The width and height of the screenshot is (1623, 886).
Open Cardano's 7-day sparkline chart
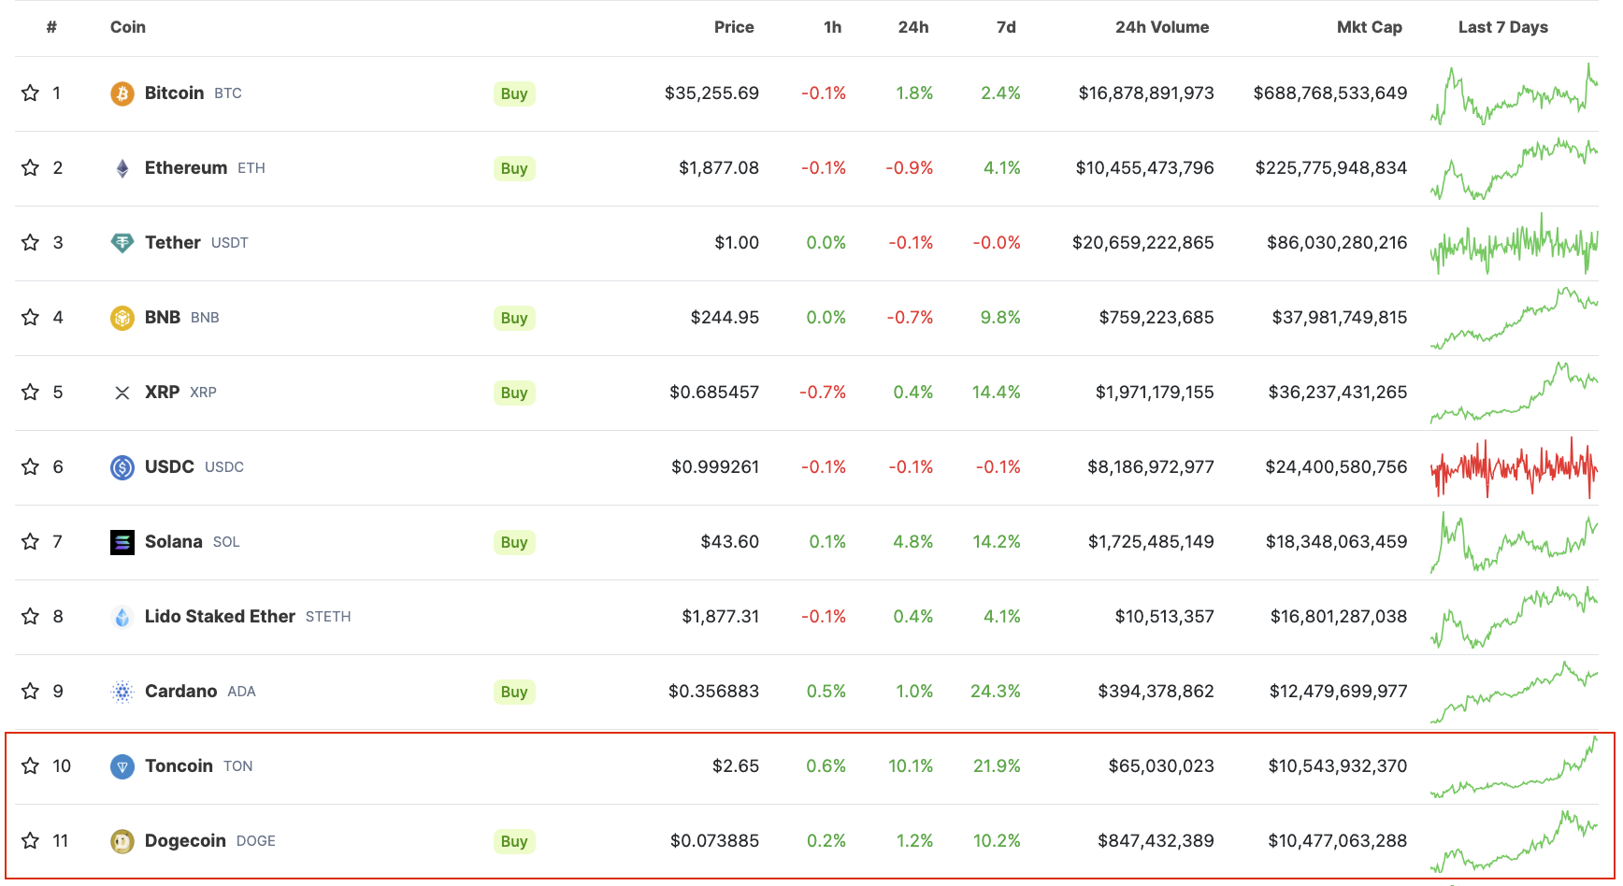click(x=1514, y=692)
